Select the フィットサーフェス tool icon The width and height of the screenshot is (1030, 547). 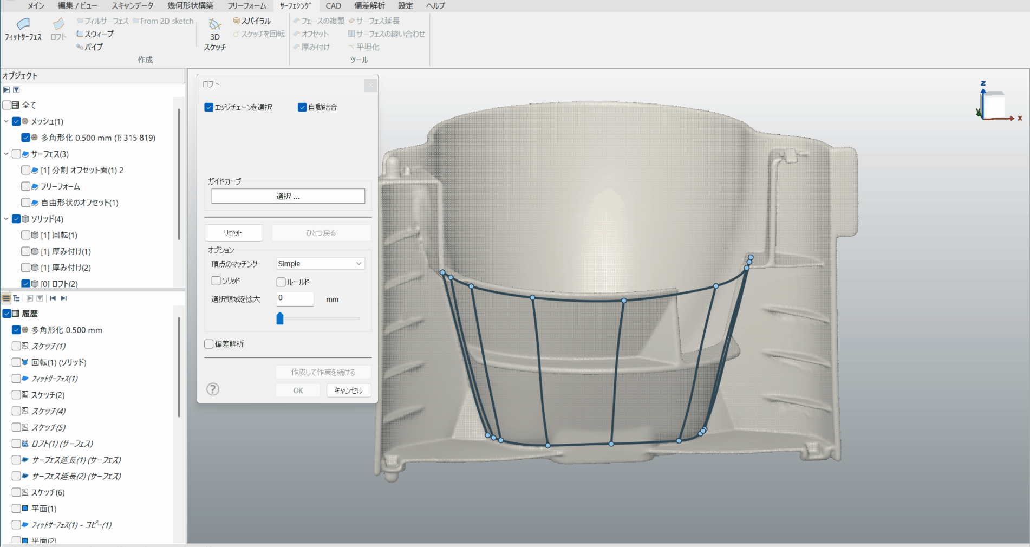23,24
